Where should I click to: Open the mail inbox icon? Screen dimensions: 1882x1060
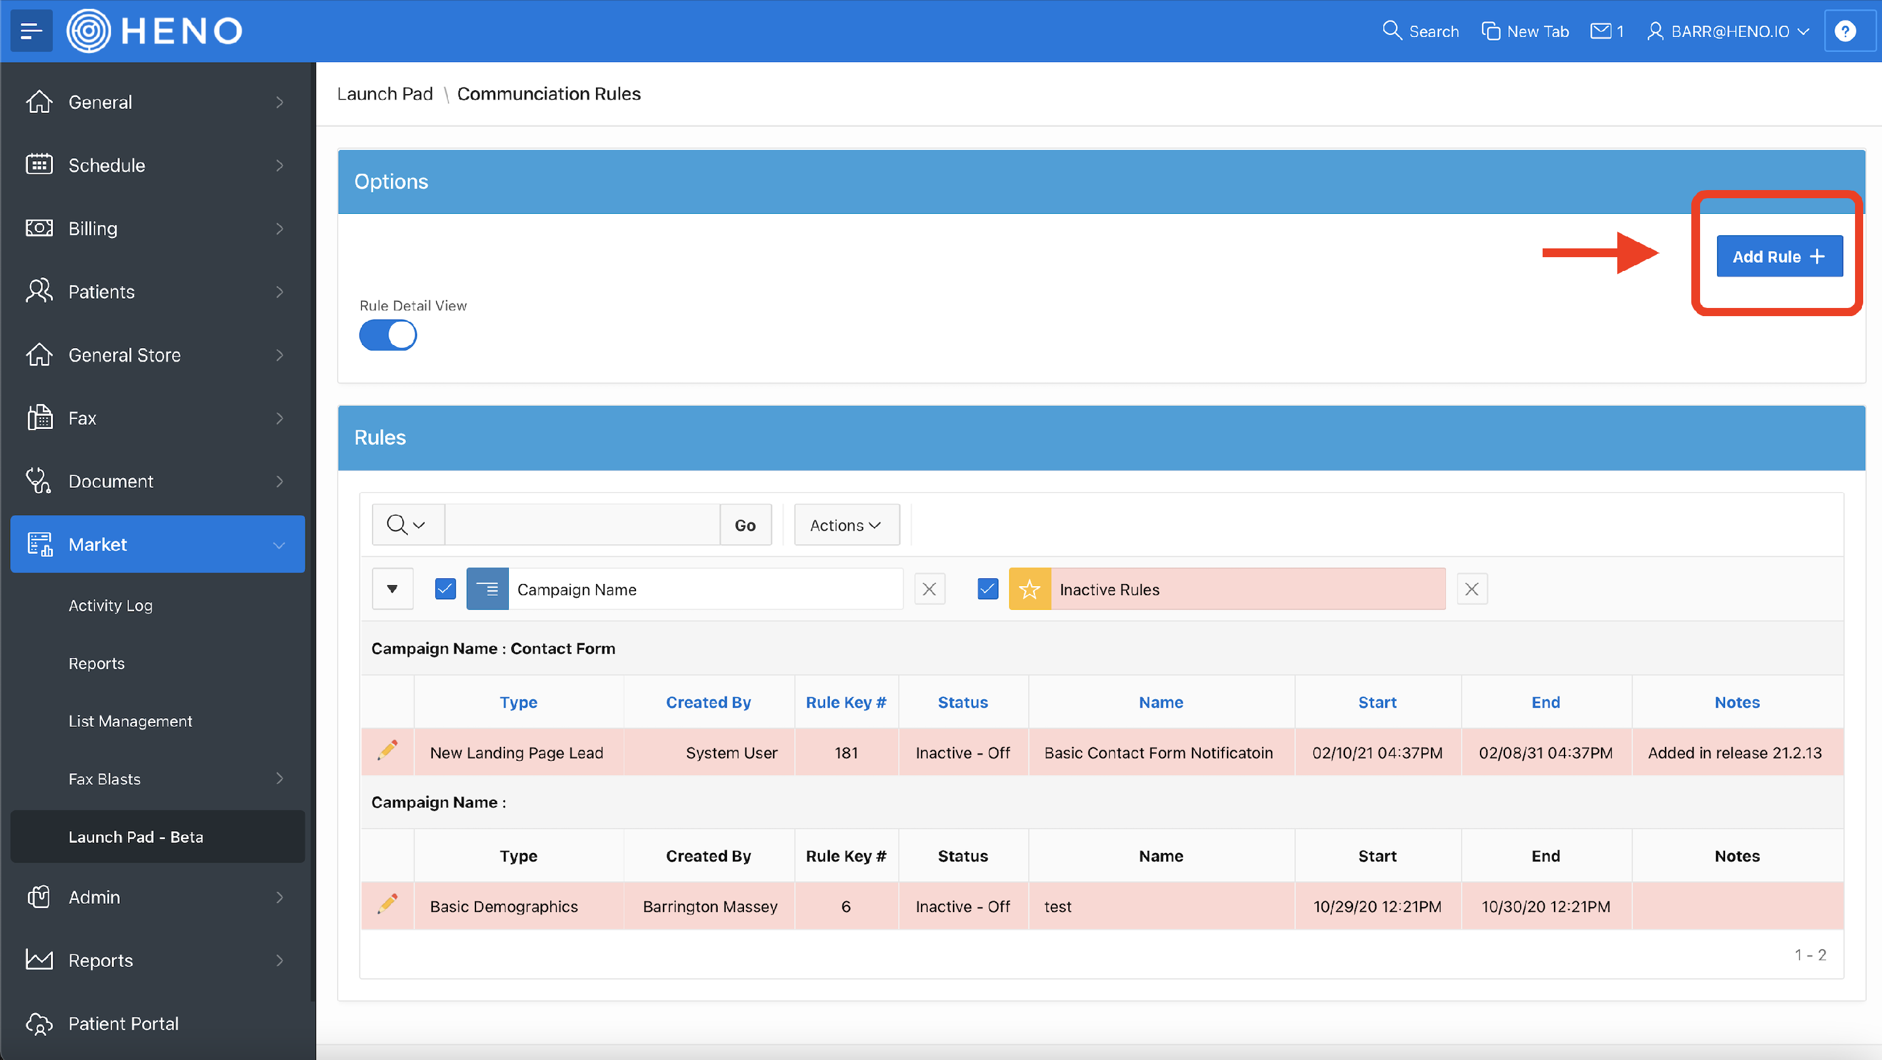pos(1601,31)
